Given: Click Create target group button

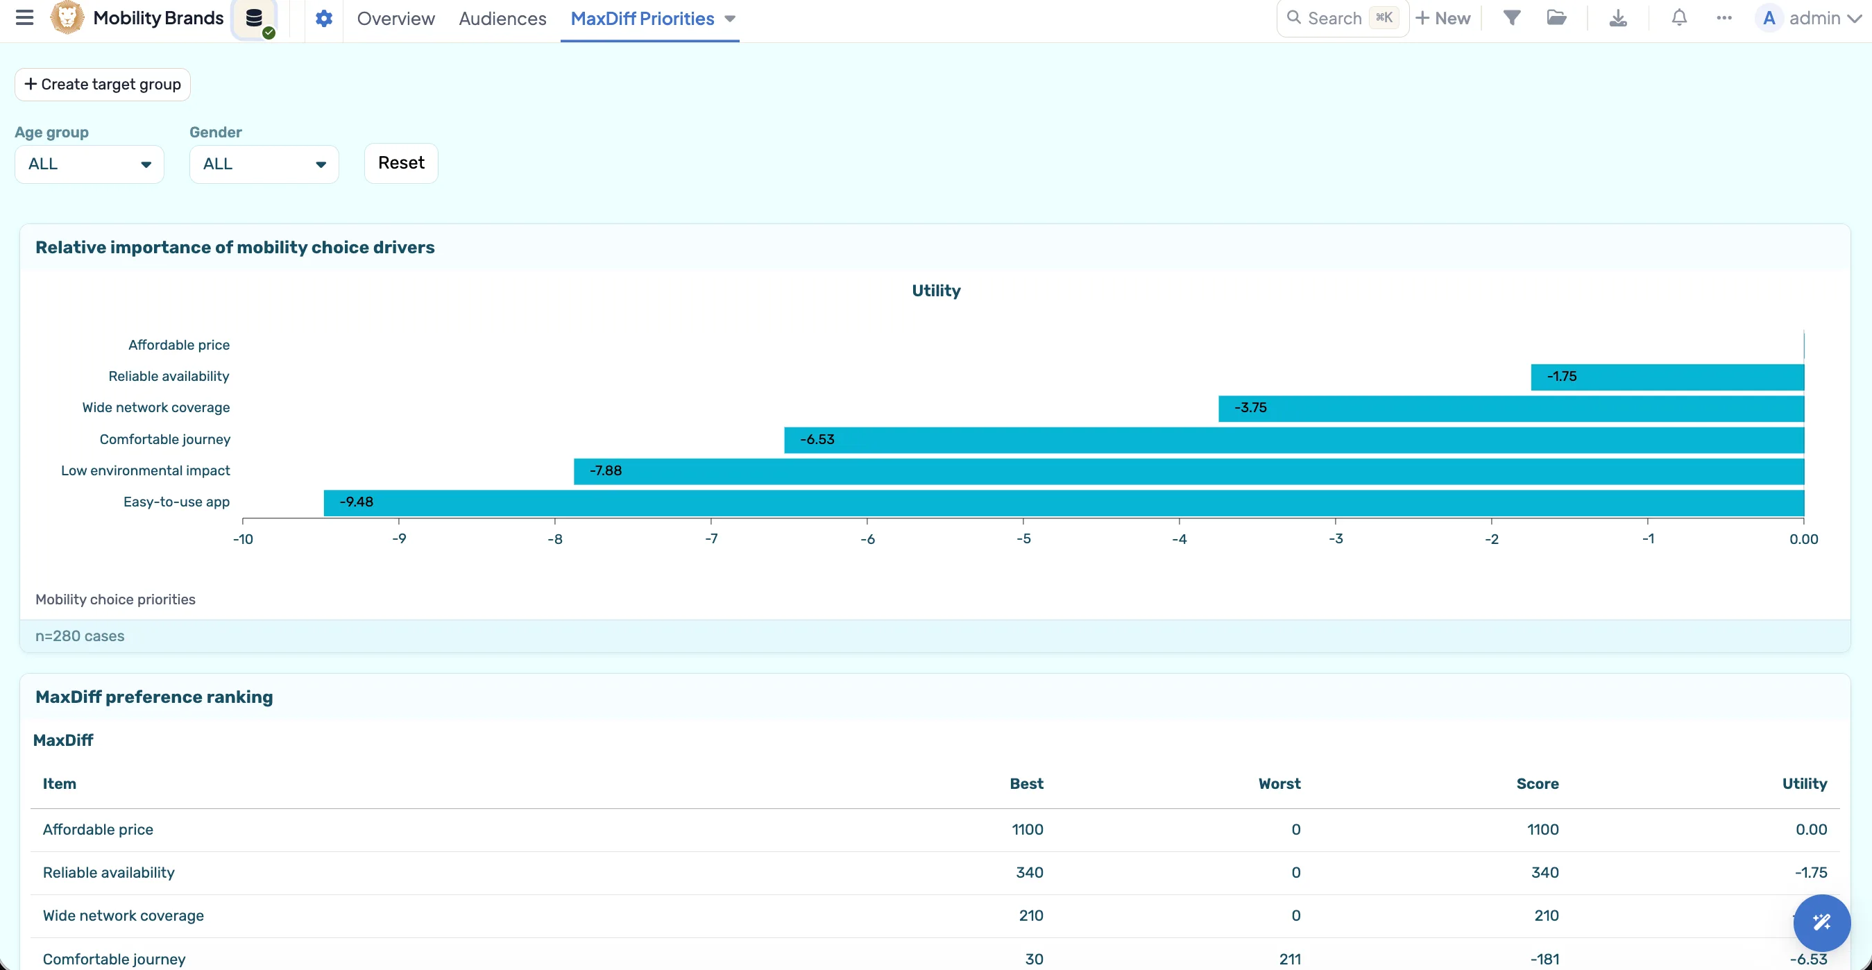Looking at the screenshot, I should pos(103,84).
